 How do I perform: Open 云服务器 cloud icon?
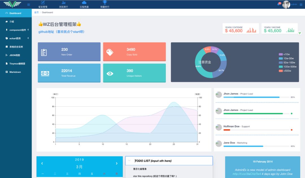click(x=84, y=3)
